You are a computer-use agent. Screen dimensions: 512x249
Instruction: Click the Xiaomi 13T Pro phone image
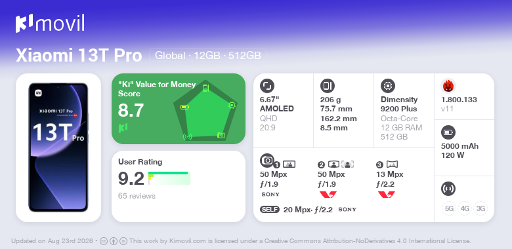[x=58, y=147]
